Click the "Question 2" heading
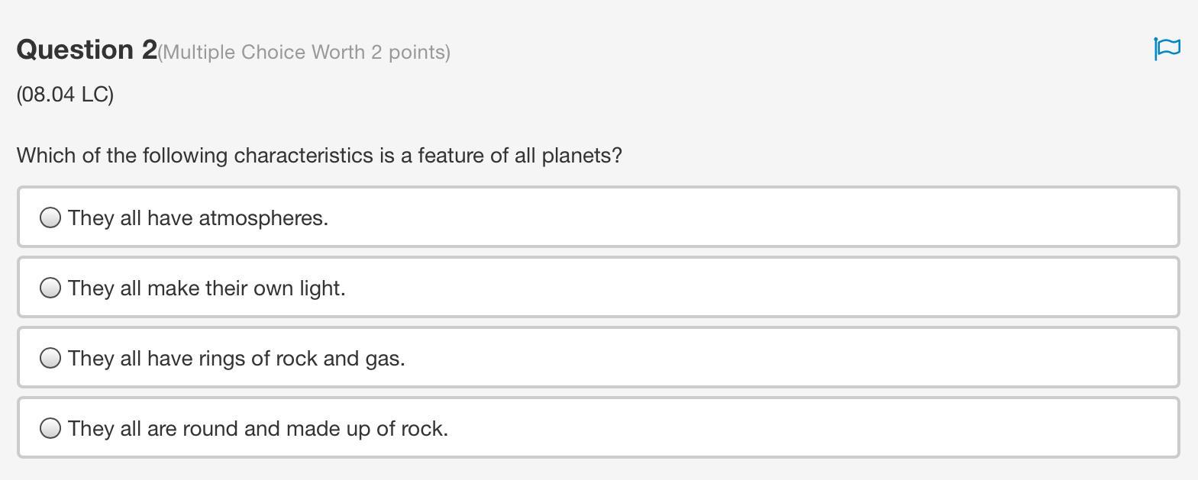The image size is (1198, 480). (x=86, y=50)
